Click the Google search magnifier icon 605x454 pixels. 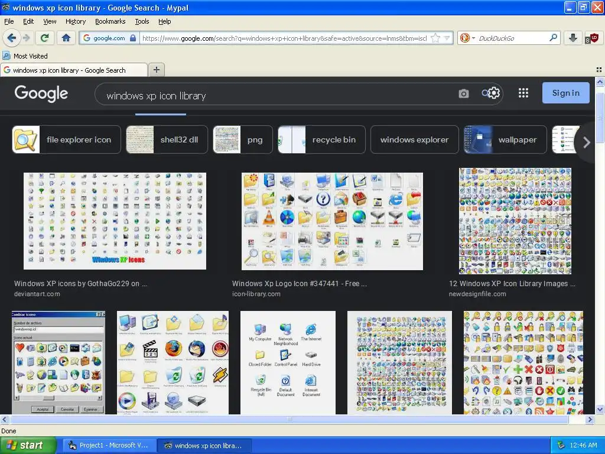(485, 93)
